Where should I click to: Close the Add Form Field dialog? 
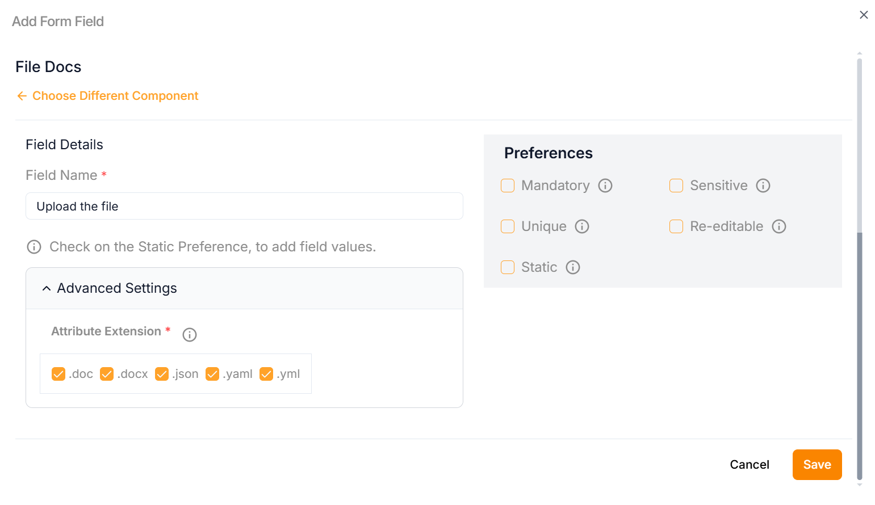864,15
